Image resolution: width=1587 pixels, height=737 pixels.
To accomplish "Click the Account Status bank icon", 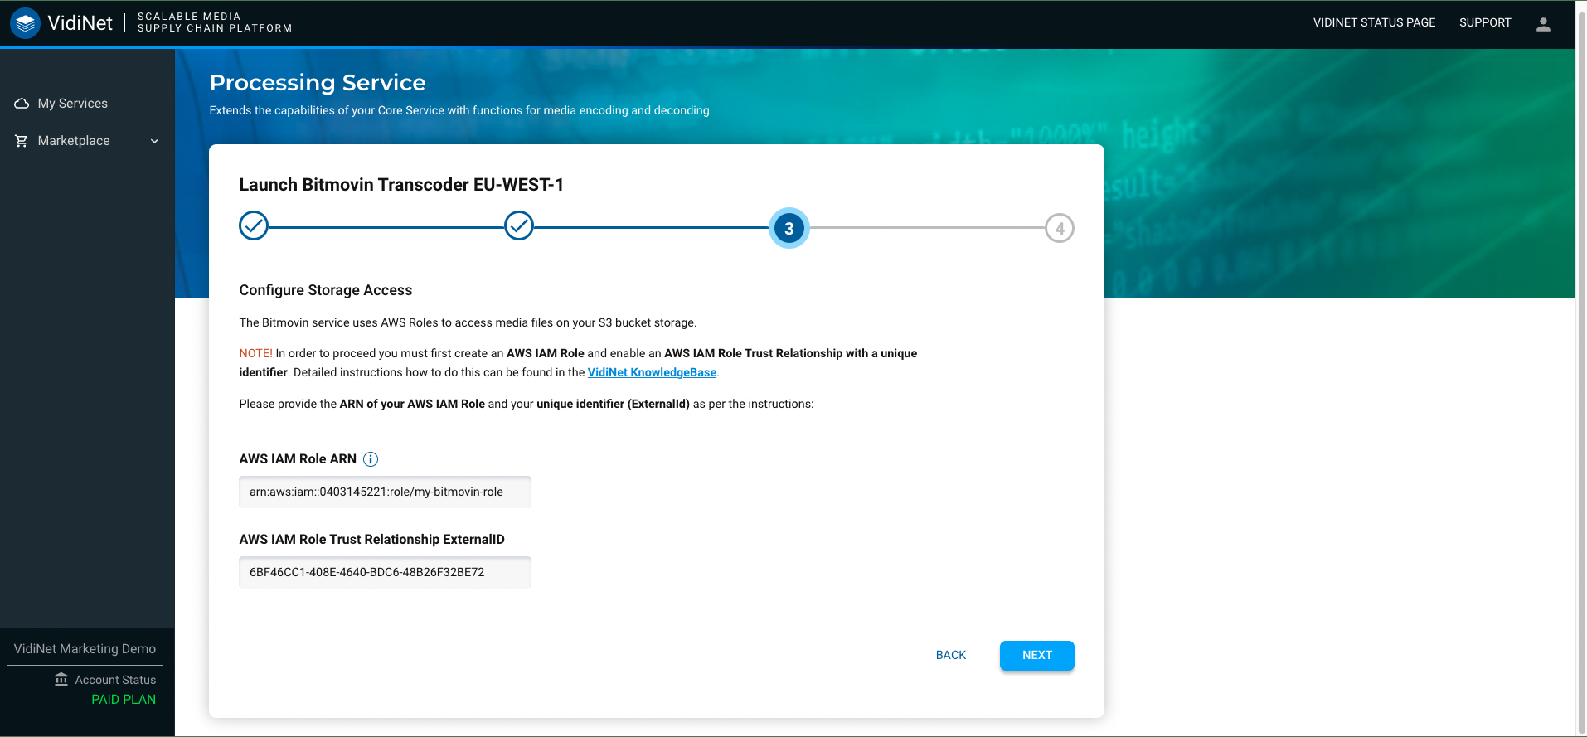I will (61, 680).
